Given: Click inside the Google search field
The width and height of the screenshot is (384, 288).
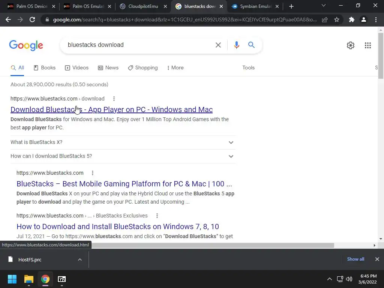Looking at the screenshot, I should point(139,45).
